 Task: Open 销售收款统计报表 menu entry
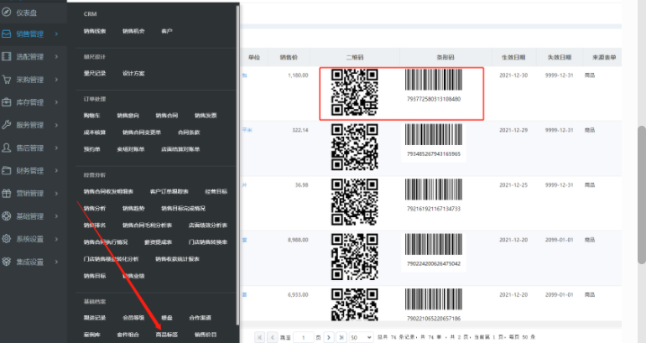tap(178, 259)
